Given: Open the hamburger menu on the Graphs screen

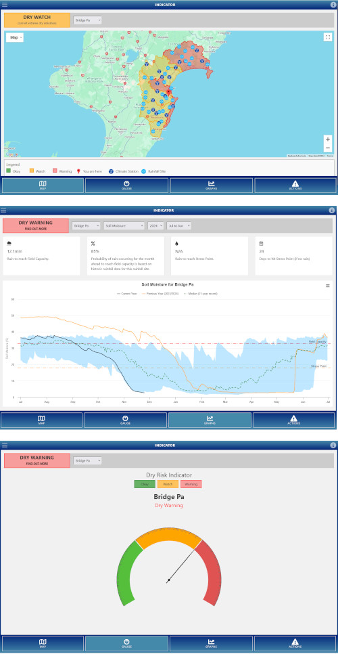Looking at the screenshot, I should coord(4,210).
